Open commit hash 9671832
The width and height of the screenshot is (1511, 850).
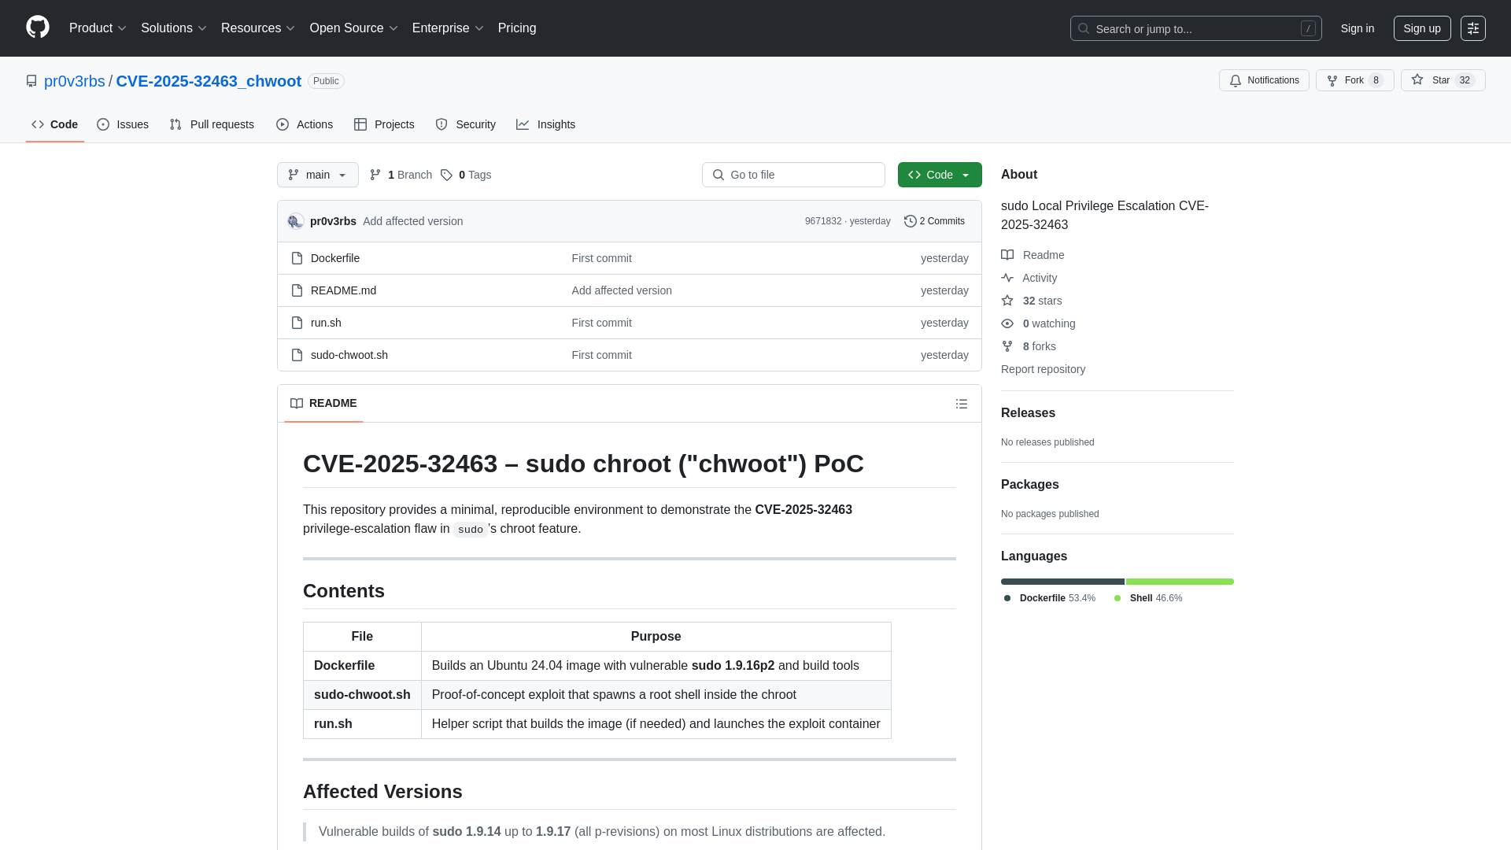[823, 221]
